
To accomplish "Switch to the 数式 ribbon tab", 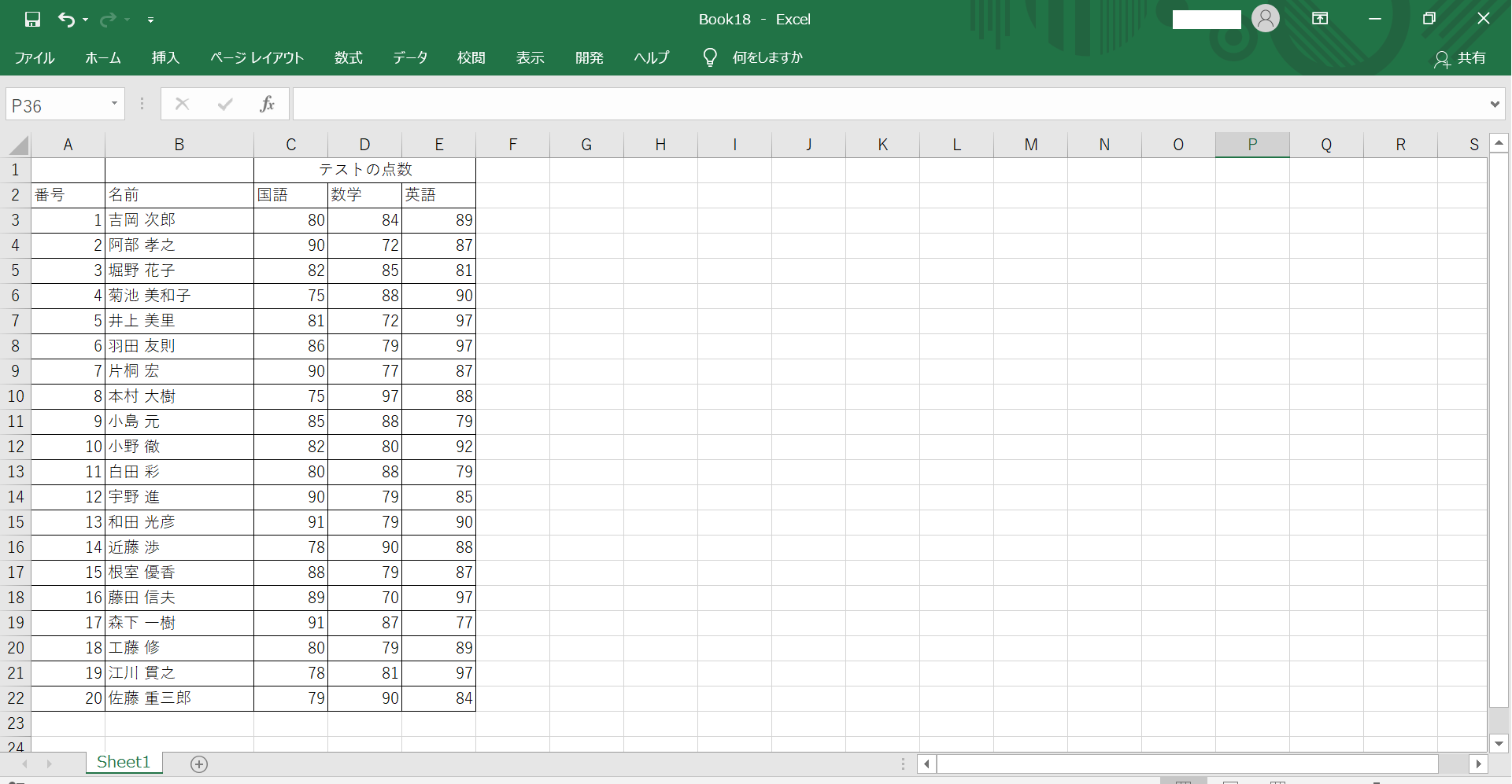I will (x=348, y=57).
